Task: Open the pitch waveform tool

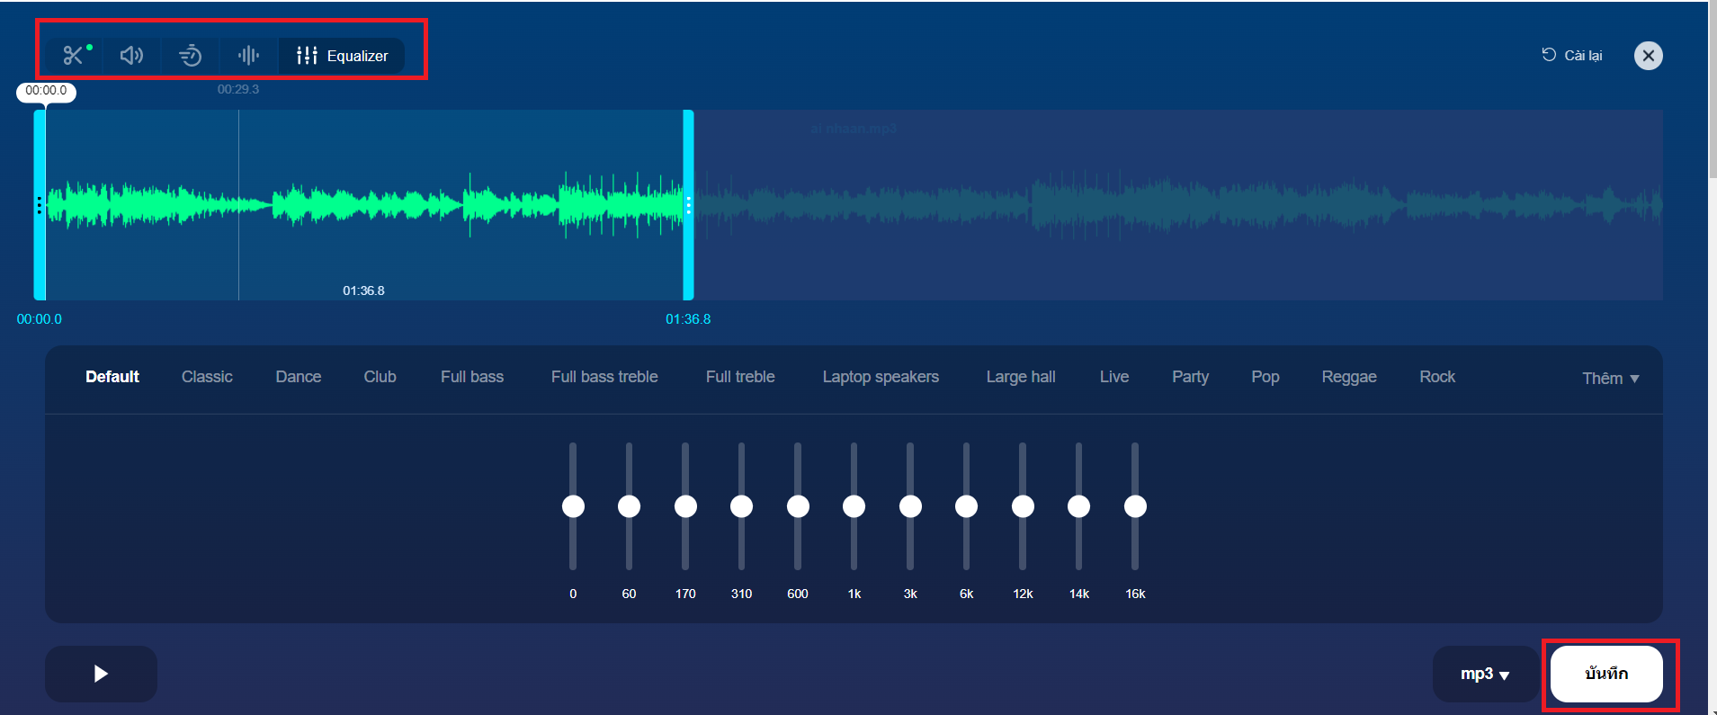Action: click(248, 56)
